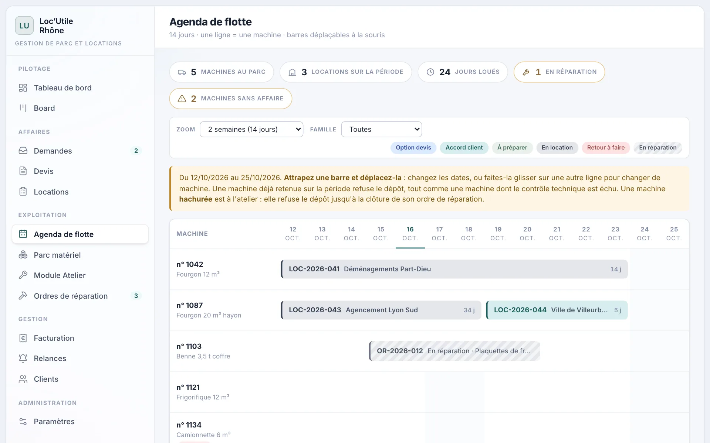Open Tableau de bord dashboard icon
Image resolution: width=710 pixels, height=443 pixels.
tap(23, 88)
